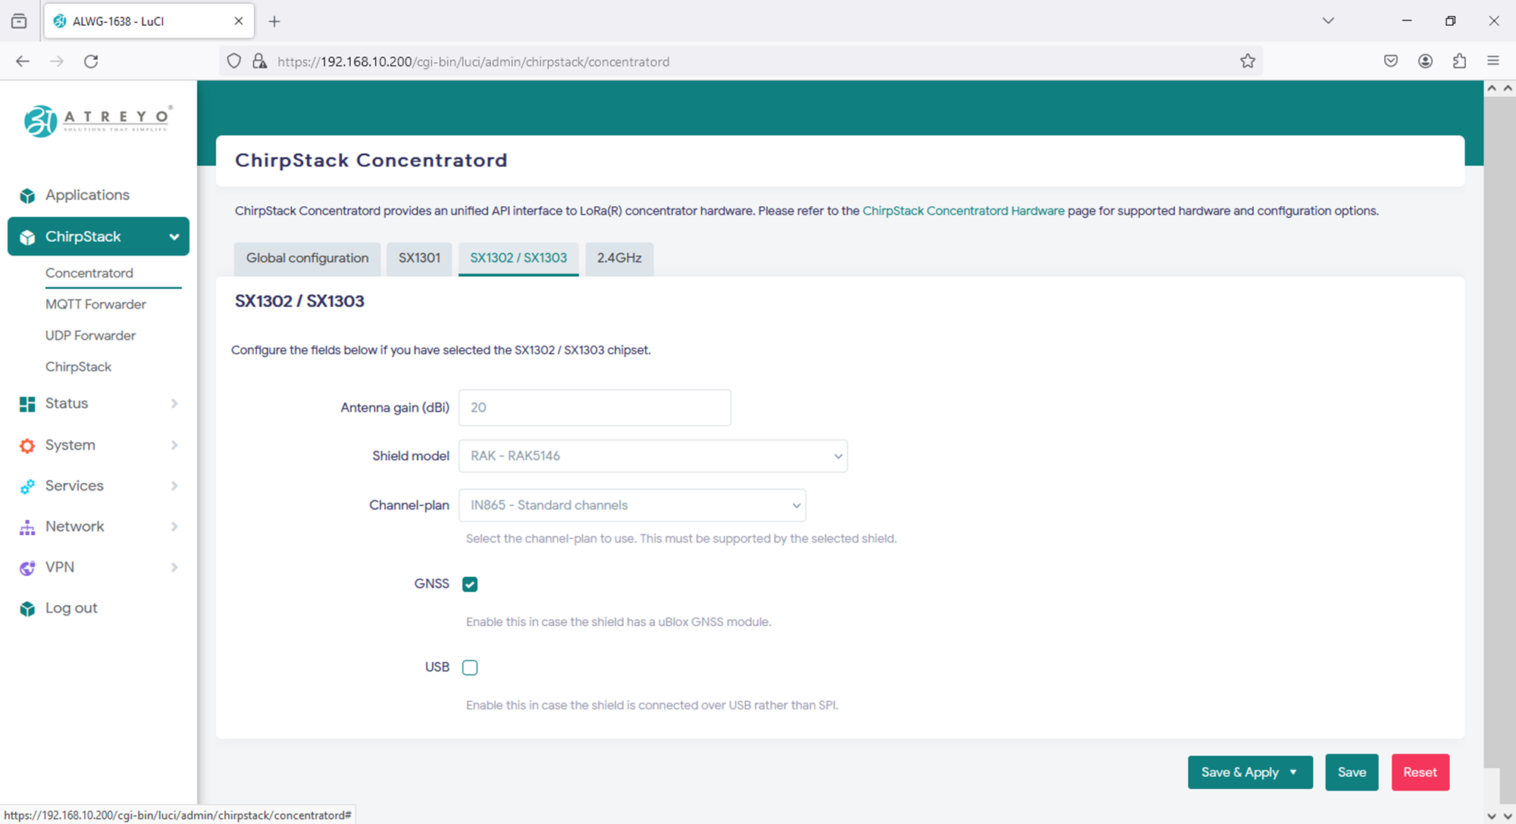The image size is (1516, 824).
Task: Disable the GNSS checkbox
Action: [470, 584]
